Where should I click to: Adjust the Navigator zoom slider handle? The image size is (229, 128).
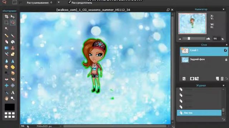189,38
